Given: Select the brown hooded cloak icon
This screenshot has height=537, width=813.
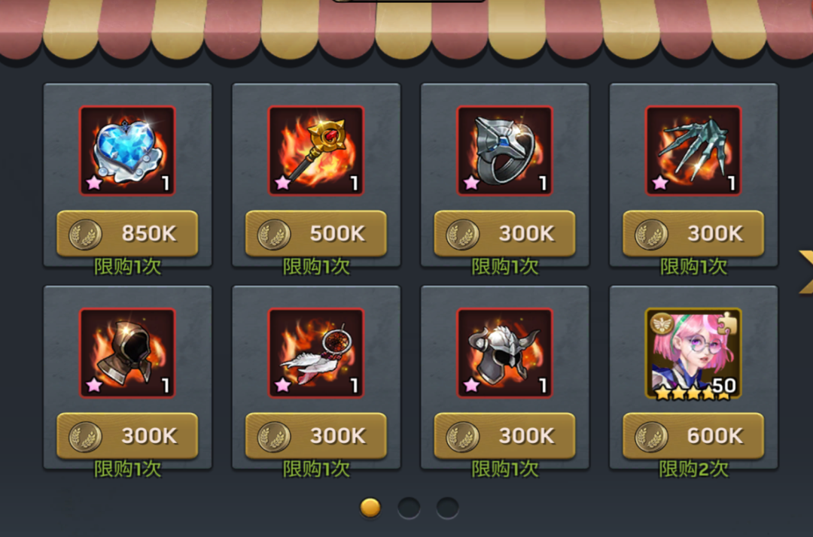Looking at the screenshot, I should pyautogui.click(x=127, y=353).
